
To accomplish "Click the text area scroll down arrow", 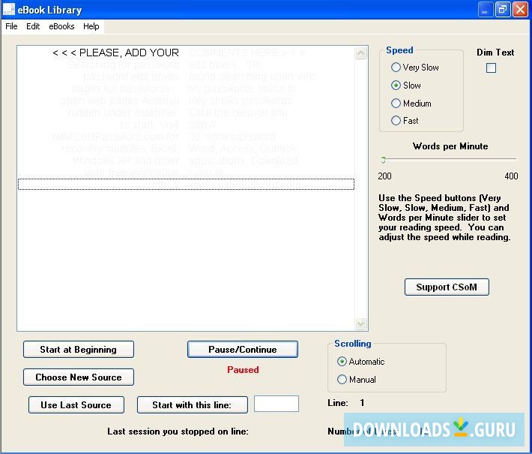I will point(360,323).
